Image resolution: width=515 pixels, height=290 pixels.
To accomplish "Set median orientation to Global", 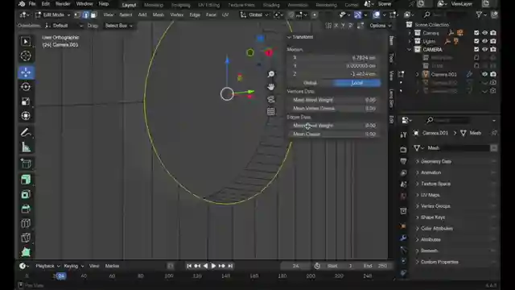I will point(311,83).
